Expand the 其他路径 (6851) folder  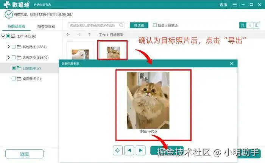(x=8, y=47)
